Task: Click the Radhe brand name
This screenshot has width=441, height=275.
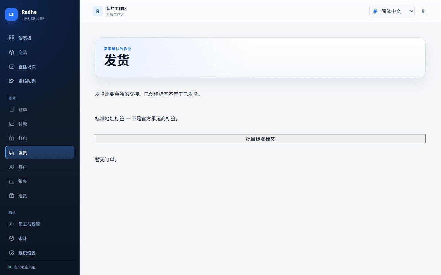Action: pos(29,12)
